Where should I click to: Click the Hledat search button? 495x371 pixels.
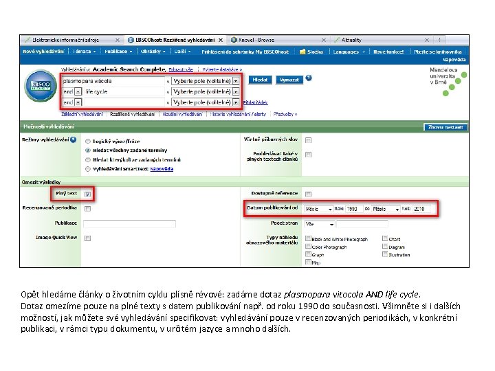pyautogui.click(x=260, y=80)
